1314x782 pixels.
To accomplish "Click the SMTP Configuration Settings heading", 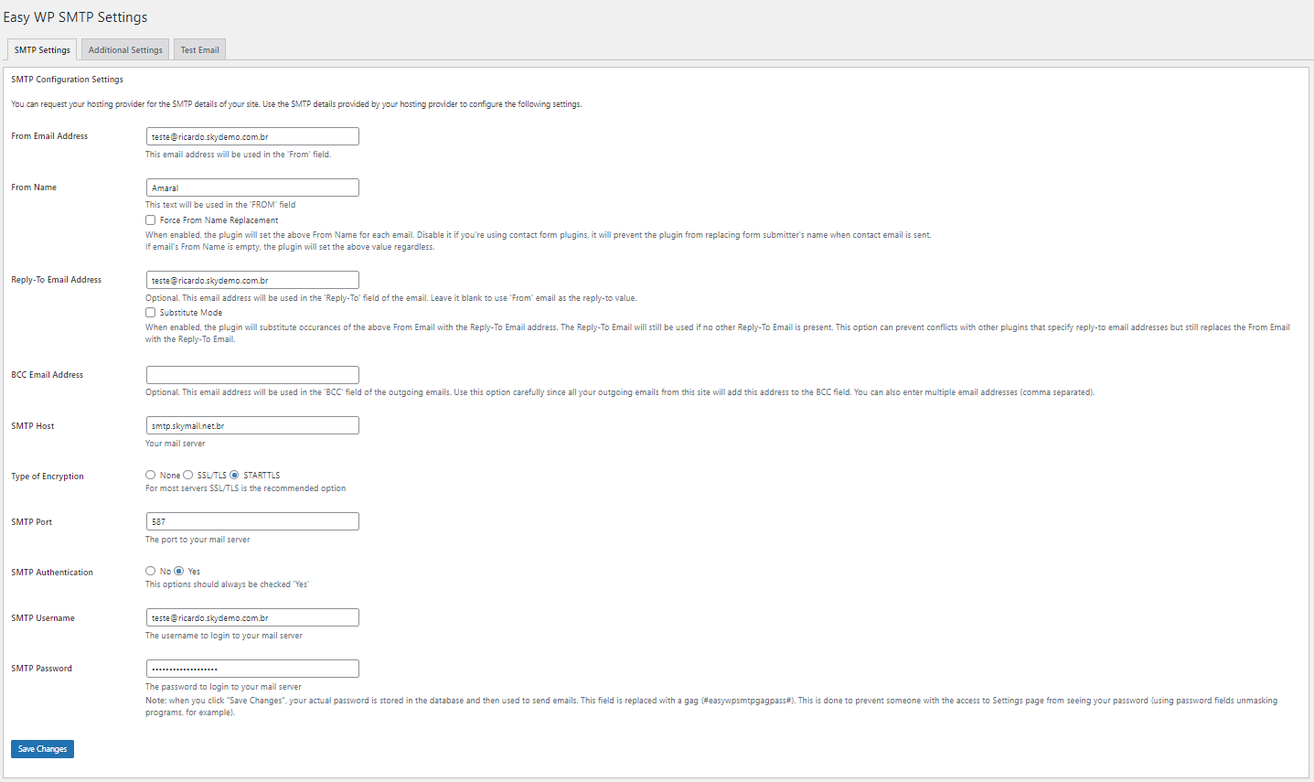I will 67,80.
